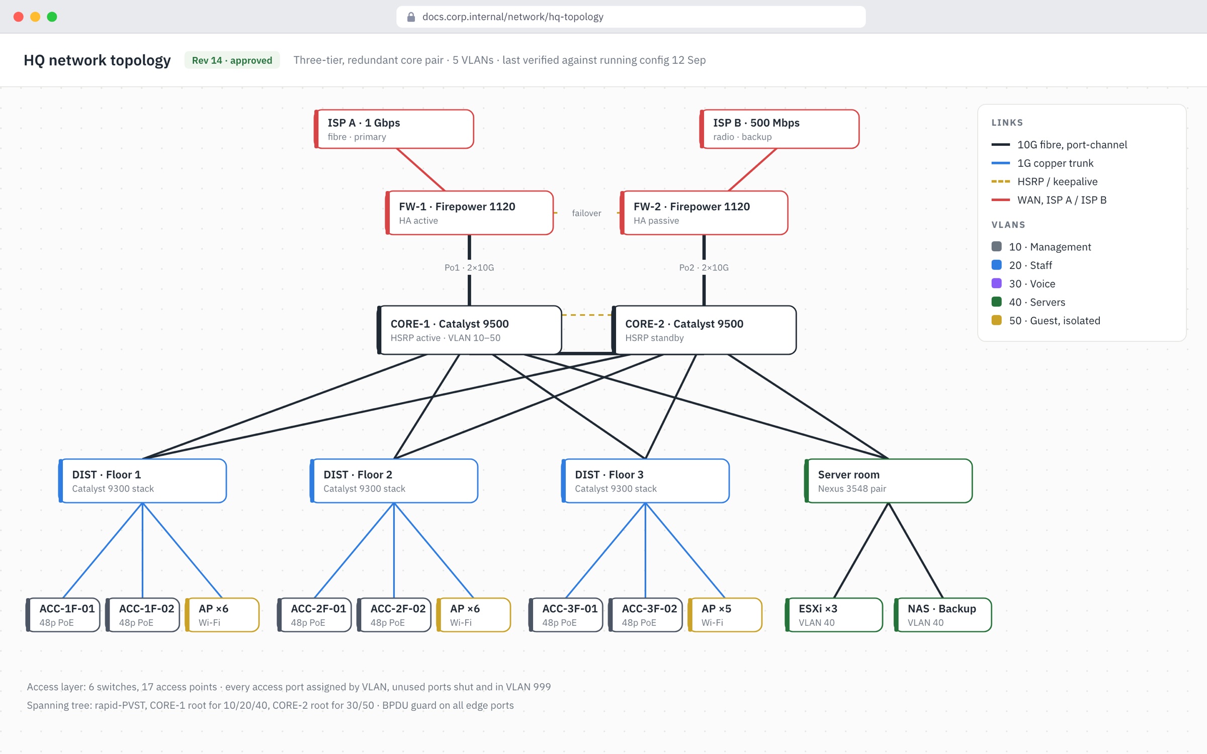Select the ESXi ×3 node
Viewport: 1207px width, 754px height.
tap(834, 615)
